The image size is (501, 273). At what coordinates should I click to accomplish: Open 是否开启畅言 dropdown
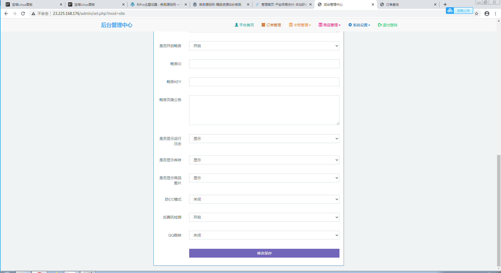tap(264, 46)
